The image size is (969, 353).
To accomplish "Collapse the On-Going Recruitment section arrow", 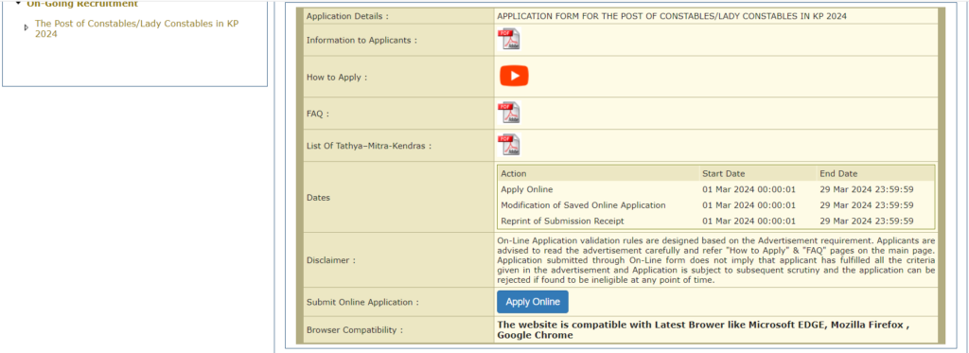I will tap(19, 4).
